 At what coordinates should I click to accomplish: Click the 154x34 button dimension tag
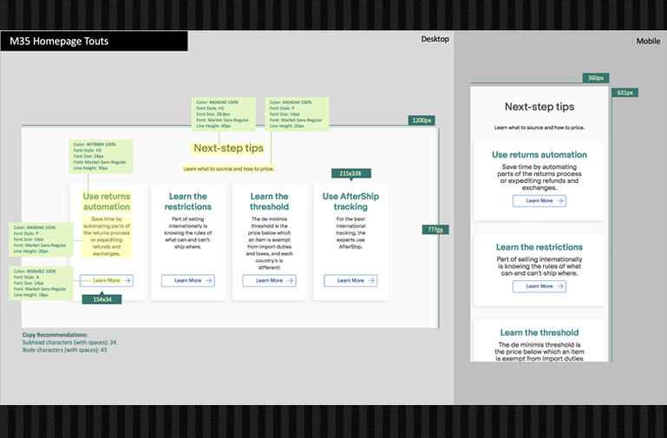click(x=102, y=299)
